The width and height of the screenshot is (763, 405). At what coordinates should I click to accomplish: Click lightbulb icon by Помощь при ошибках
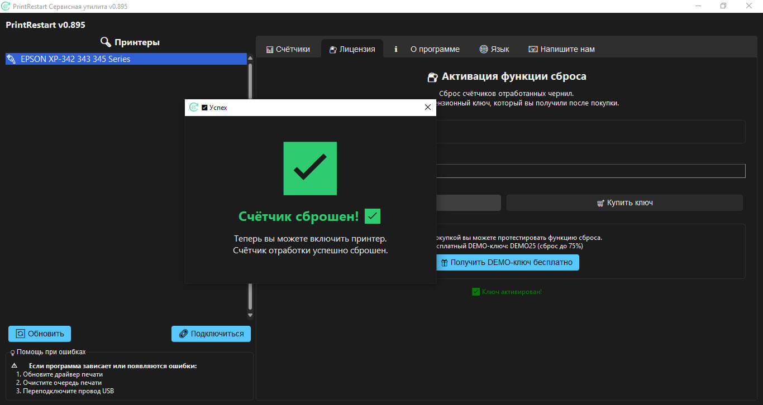click(12, 353)
